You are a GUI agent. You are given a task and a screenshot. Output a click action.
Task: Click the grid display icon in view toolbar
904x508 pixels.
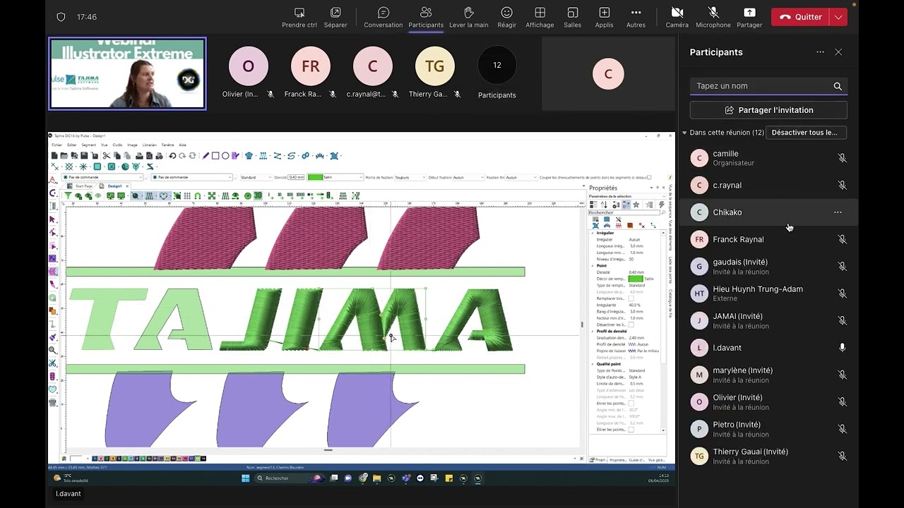[x=187, y=195]
